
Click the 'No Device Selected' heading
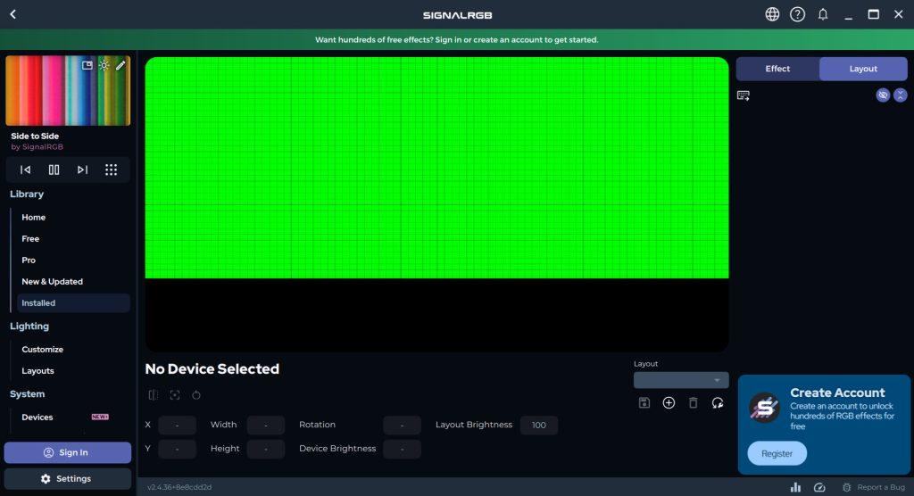point(212,369)
